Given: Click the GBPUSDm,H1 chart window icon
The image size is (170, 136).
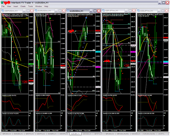Looking at the screenshot, I should [x=3, y=11].
